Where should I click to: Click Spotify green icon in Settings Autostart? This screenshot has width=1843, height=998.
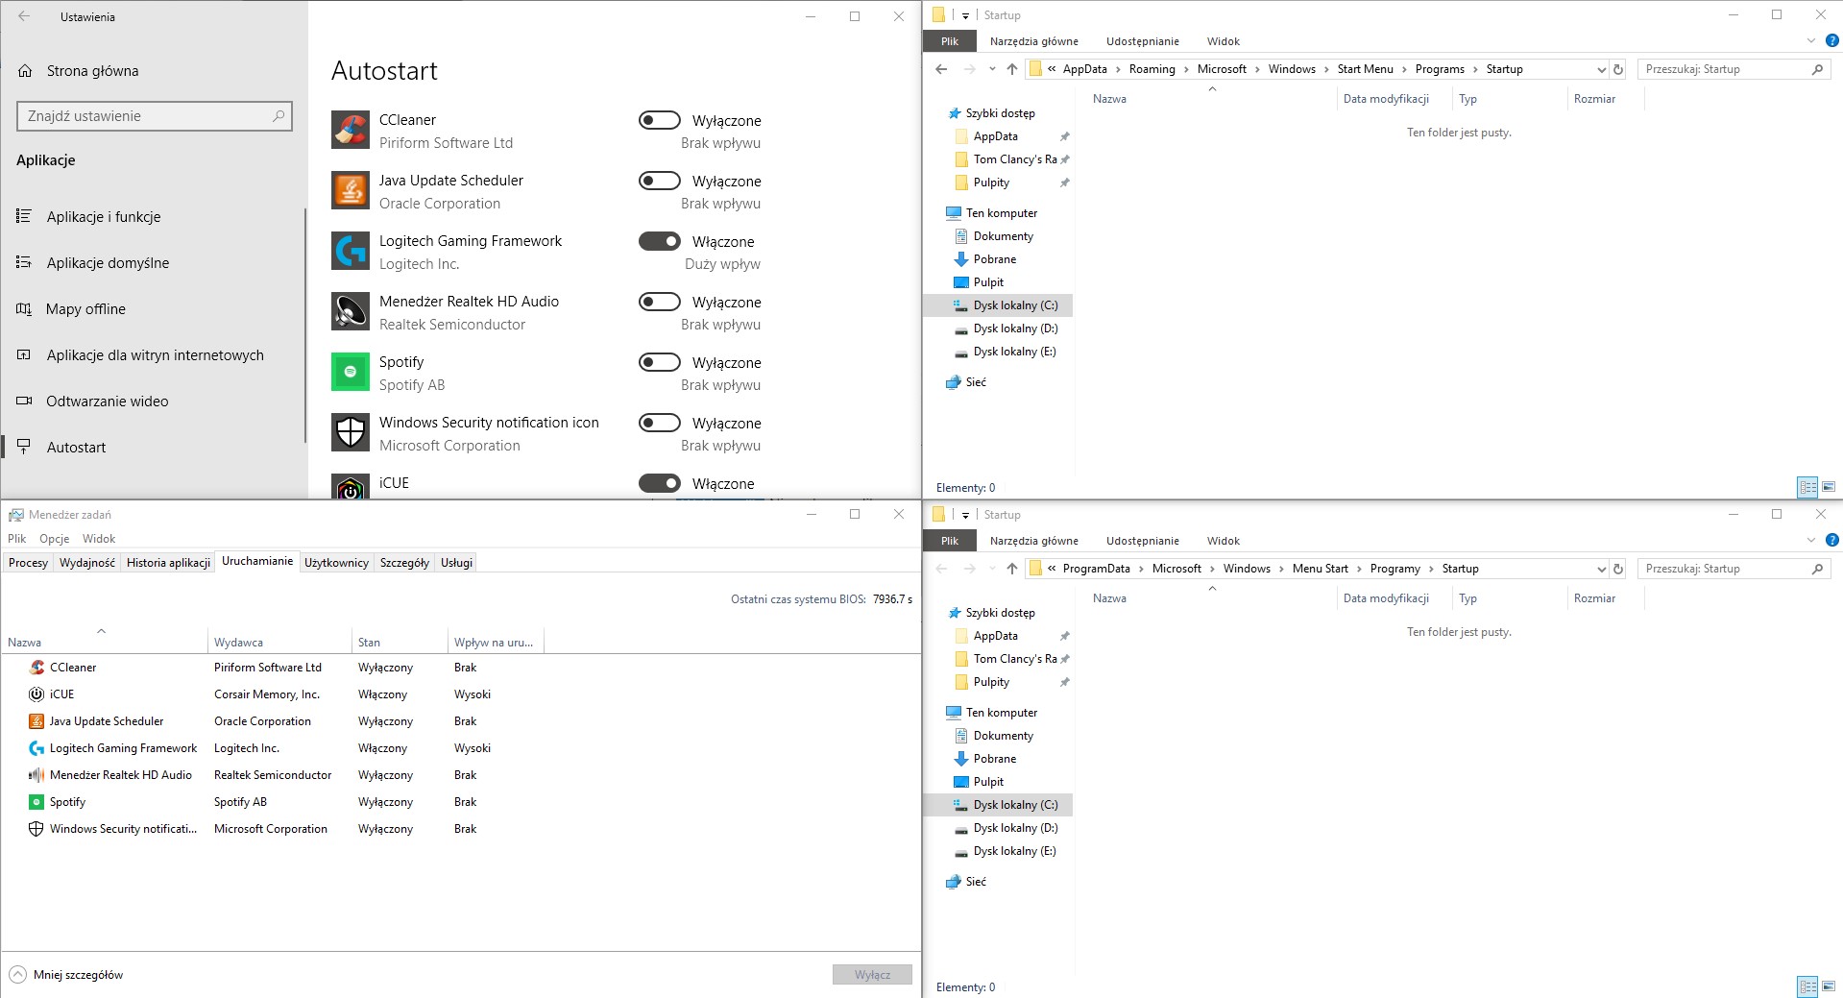[351, 372]
